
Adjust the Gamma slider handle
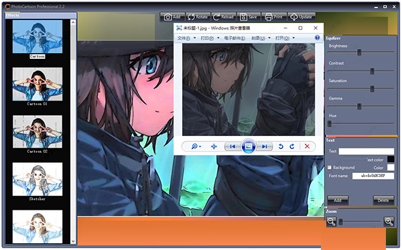click(359, 107)
